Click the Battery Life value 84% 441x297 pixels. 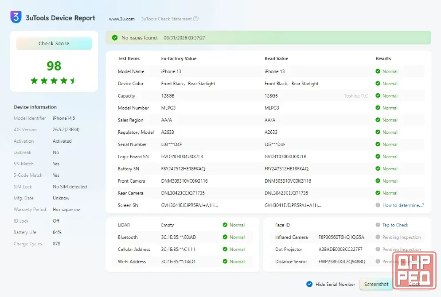point(57,232)
